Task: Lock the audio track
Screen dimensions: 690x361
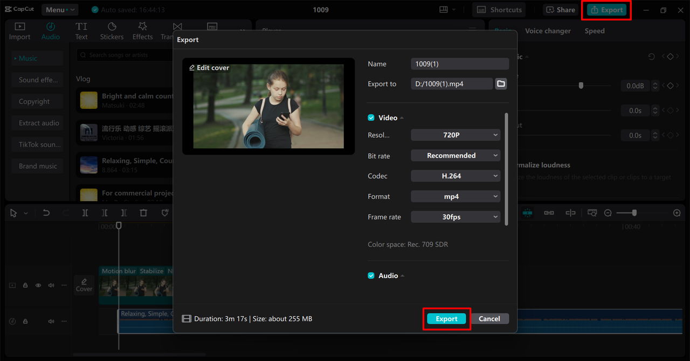Action: tap(25, 321)
